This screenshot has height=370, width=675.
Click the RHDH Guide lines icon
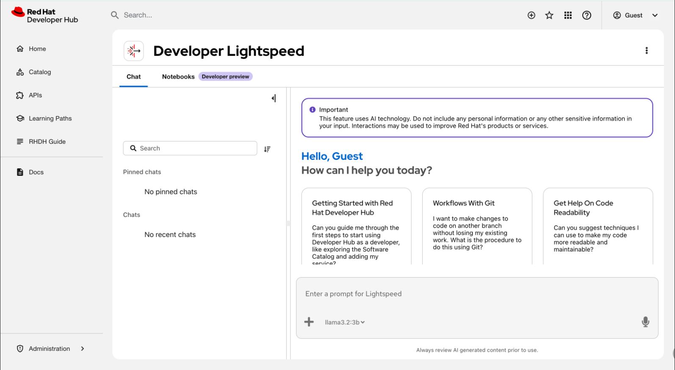tap(20, 142)
